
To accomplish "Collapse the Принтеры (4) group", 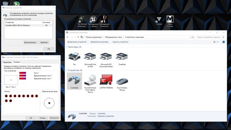I will pyautogui.click(x=66, y=47).
